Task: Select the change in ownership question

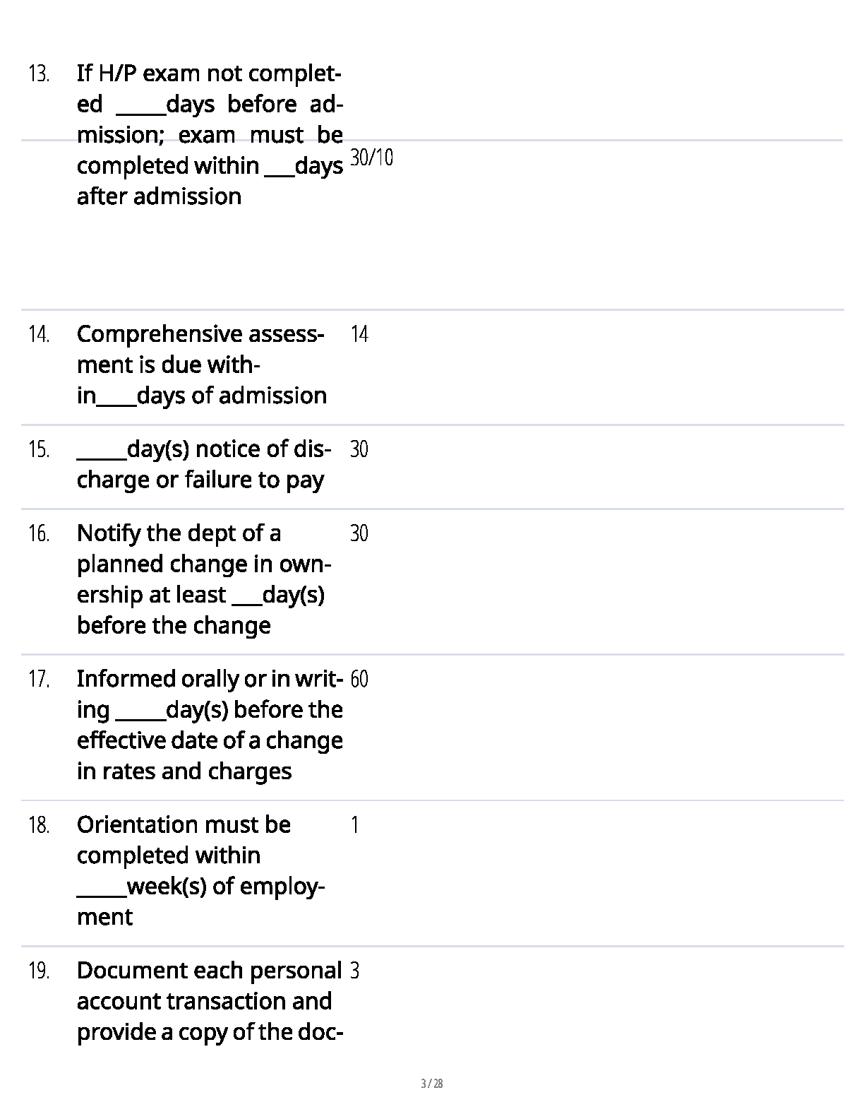Action: click(203, 579)
